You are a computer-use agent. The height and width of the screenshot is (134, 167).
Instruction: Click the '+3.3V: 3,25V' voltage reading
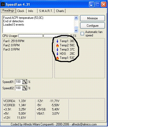15,109
